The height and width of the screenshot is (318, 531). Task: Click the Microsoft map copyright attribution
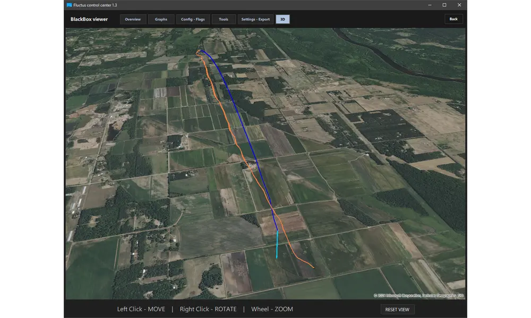click(418, 295)
